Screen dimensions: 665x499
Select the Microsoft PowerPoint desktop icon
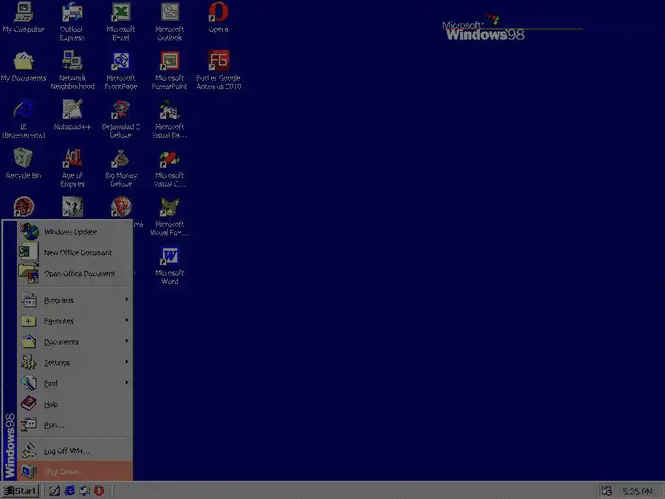tap(169, 70)
